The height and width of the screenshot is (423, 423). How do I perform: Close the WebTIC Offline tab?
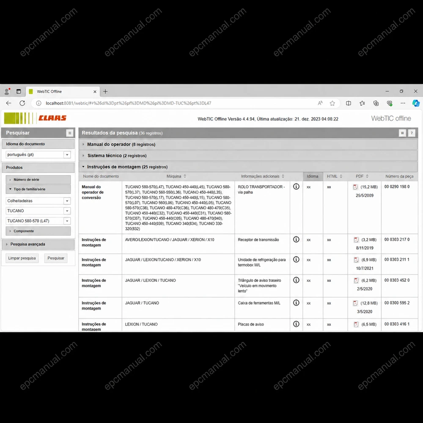click(95, 92)
